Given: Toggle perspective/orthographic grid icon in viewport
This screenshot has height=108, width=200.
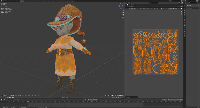Looking at the screenshot, I should 123,17.
